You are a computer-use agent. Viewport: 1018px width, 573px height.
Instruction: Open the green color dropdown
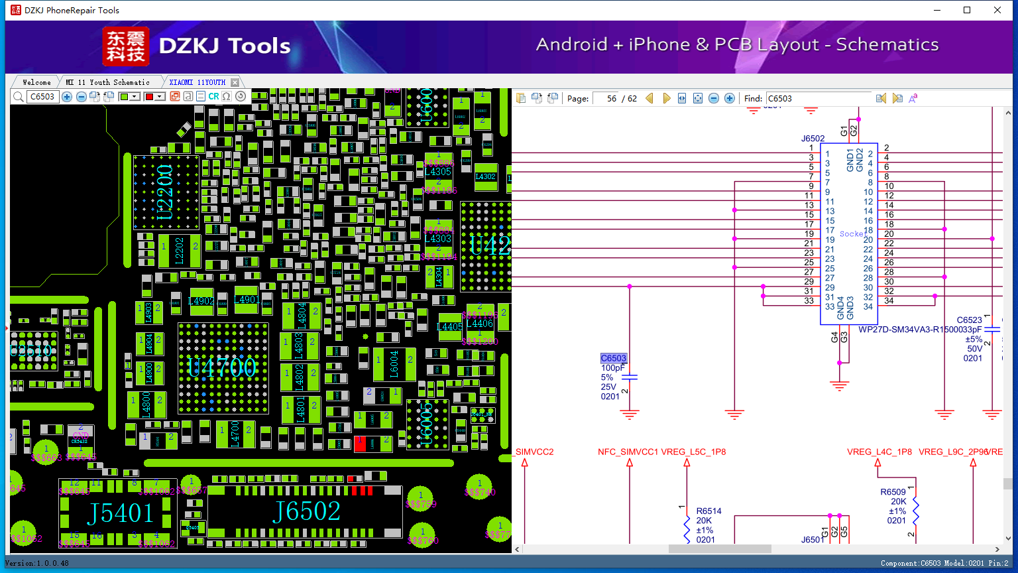tap(135, 97)
